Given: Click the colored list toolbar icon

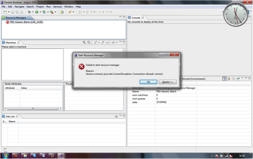Looking at the screenshot, I should [x=62, y=12].
